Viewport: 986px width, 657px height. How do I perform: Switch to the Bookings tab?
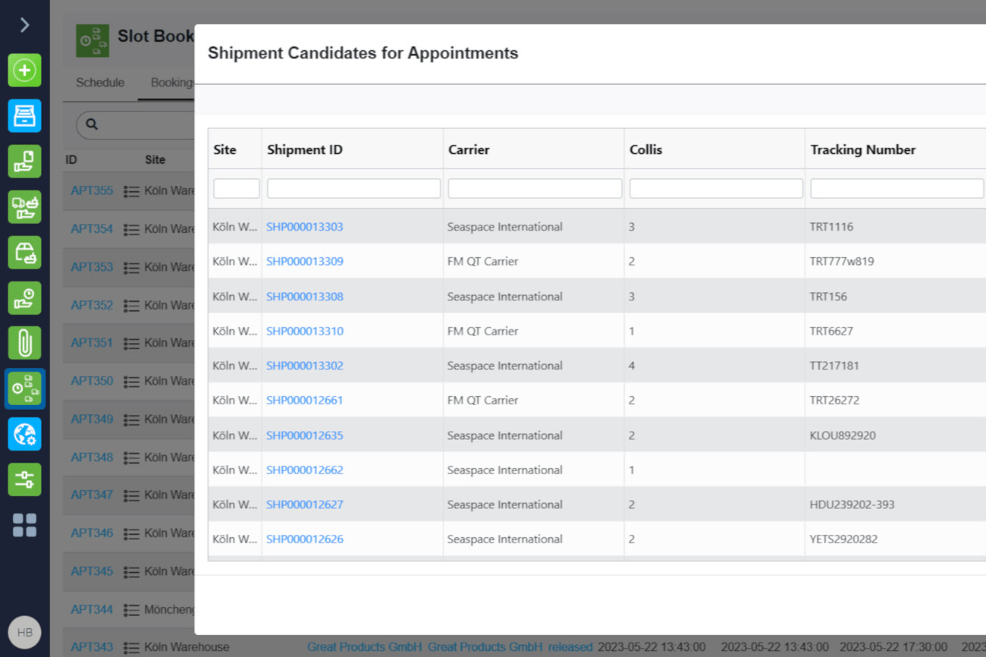click(x=172, y=83)
